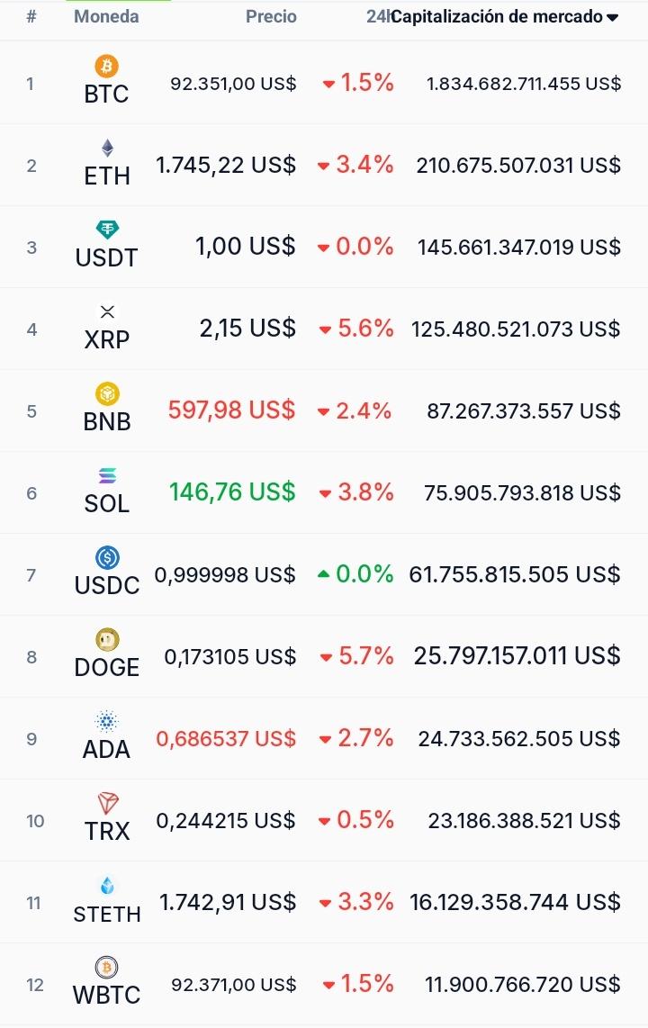Tap the Wrapped Bitcoin WBTC icon
The height and width of the screenshot is (1028, 648).
point(107,967)
